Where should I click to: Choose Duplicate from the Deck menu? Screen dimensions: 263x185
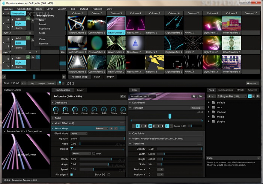[x=44, y=29]
